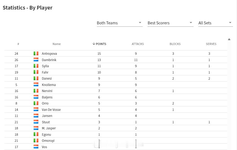Select player name Danesi

pos(47,78)
